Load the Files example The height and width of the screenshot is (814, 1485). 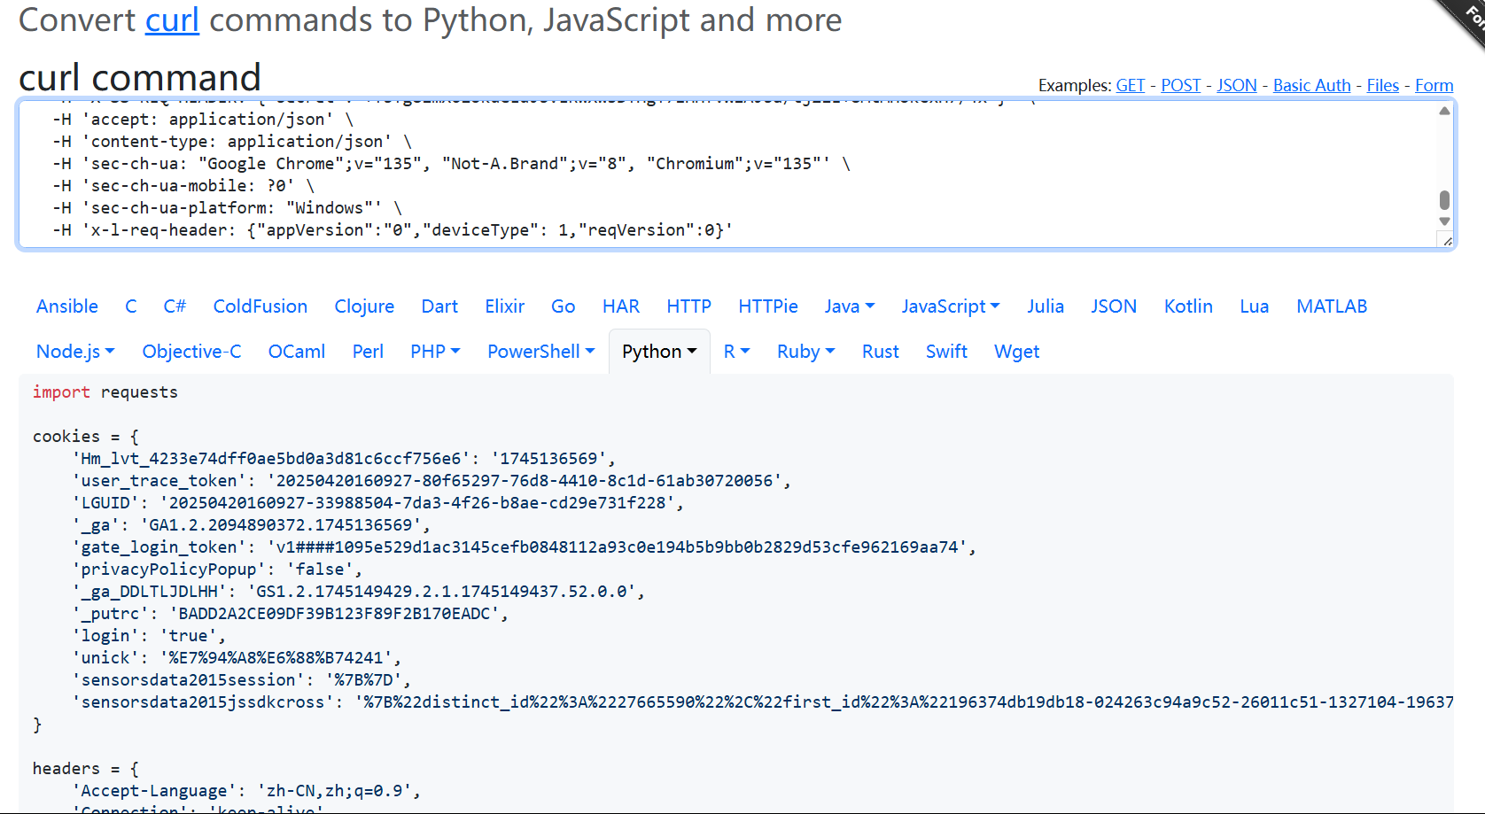(x=1382, y=85)
